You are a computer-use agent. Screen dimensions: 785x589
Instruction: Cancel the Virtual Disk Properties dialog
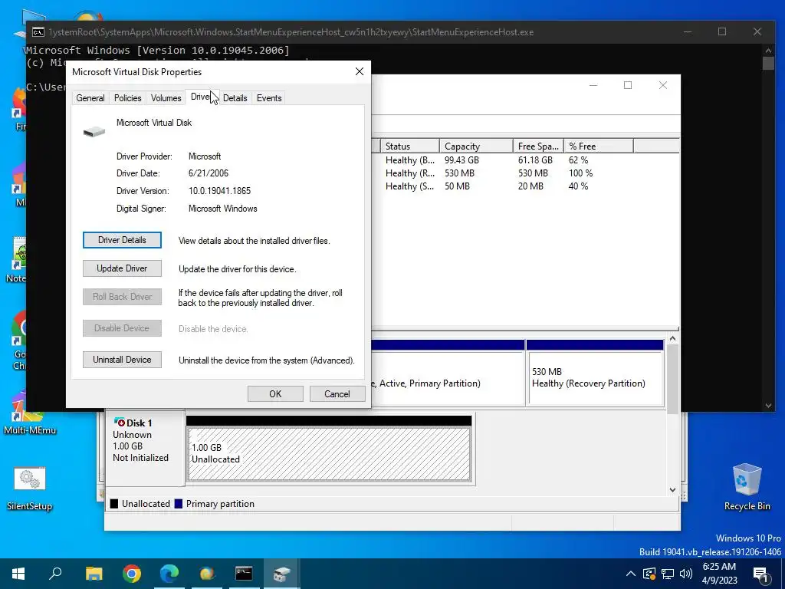[337, 393]
